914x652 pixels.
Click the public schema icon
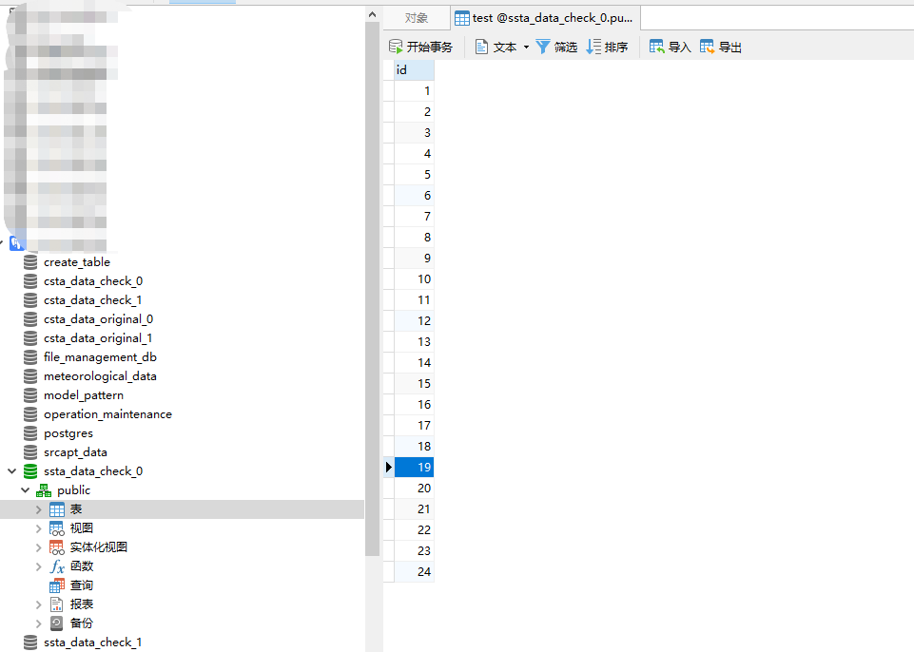pos(44,490)
